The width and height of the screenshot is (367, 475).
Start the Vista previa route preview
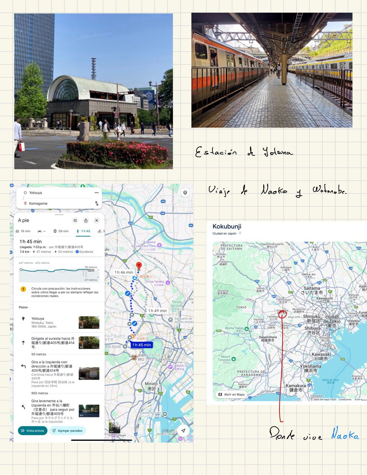pyautogui.click(x=33, y=430)
